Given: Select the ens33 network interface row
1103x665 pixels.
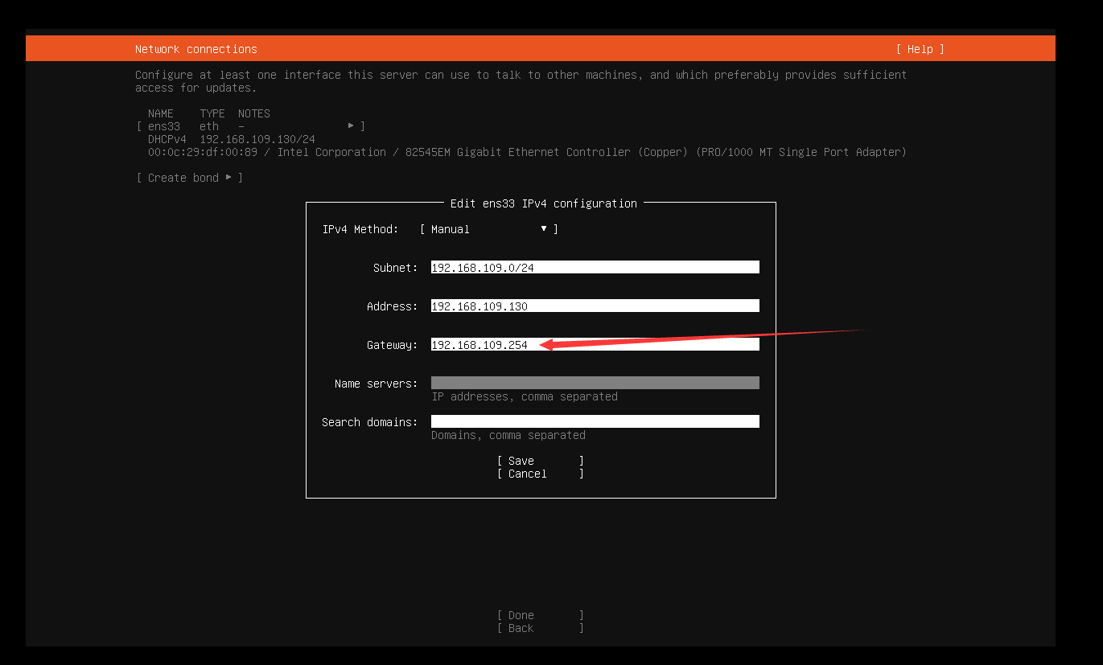Looking at the screenshot, I should point(251,126).
